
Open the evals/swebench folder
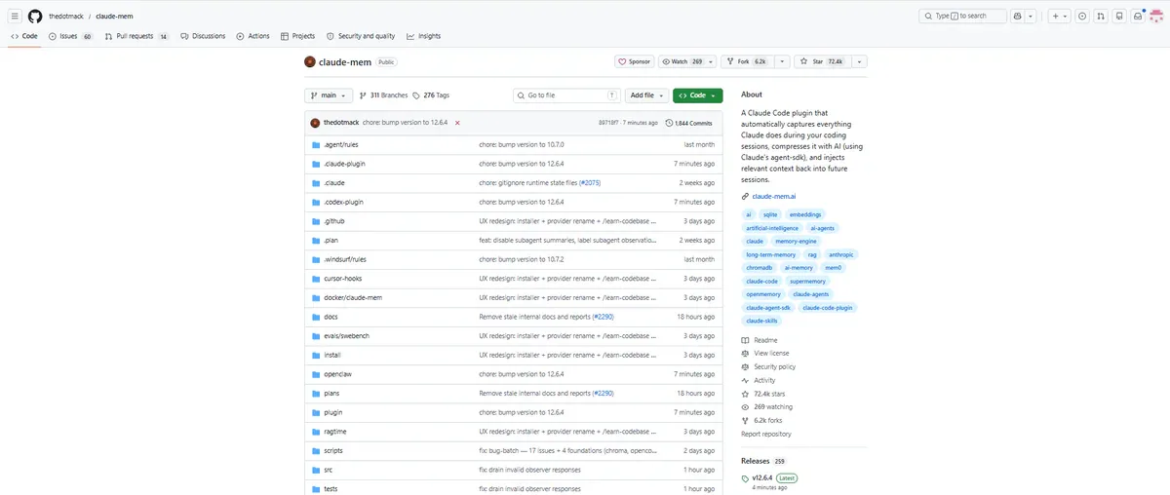(x=346, y=335)
